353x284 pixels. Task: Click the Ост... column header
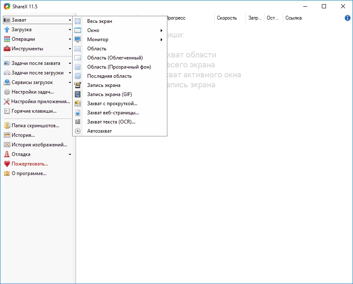tap(274, 18)
